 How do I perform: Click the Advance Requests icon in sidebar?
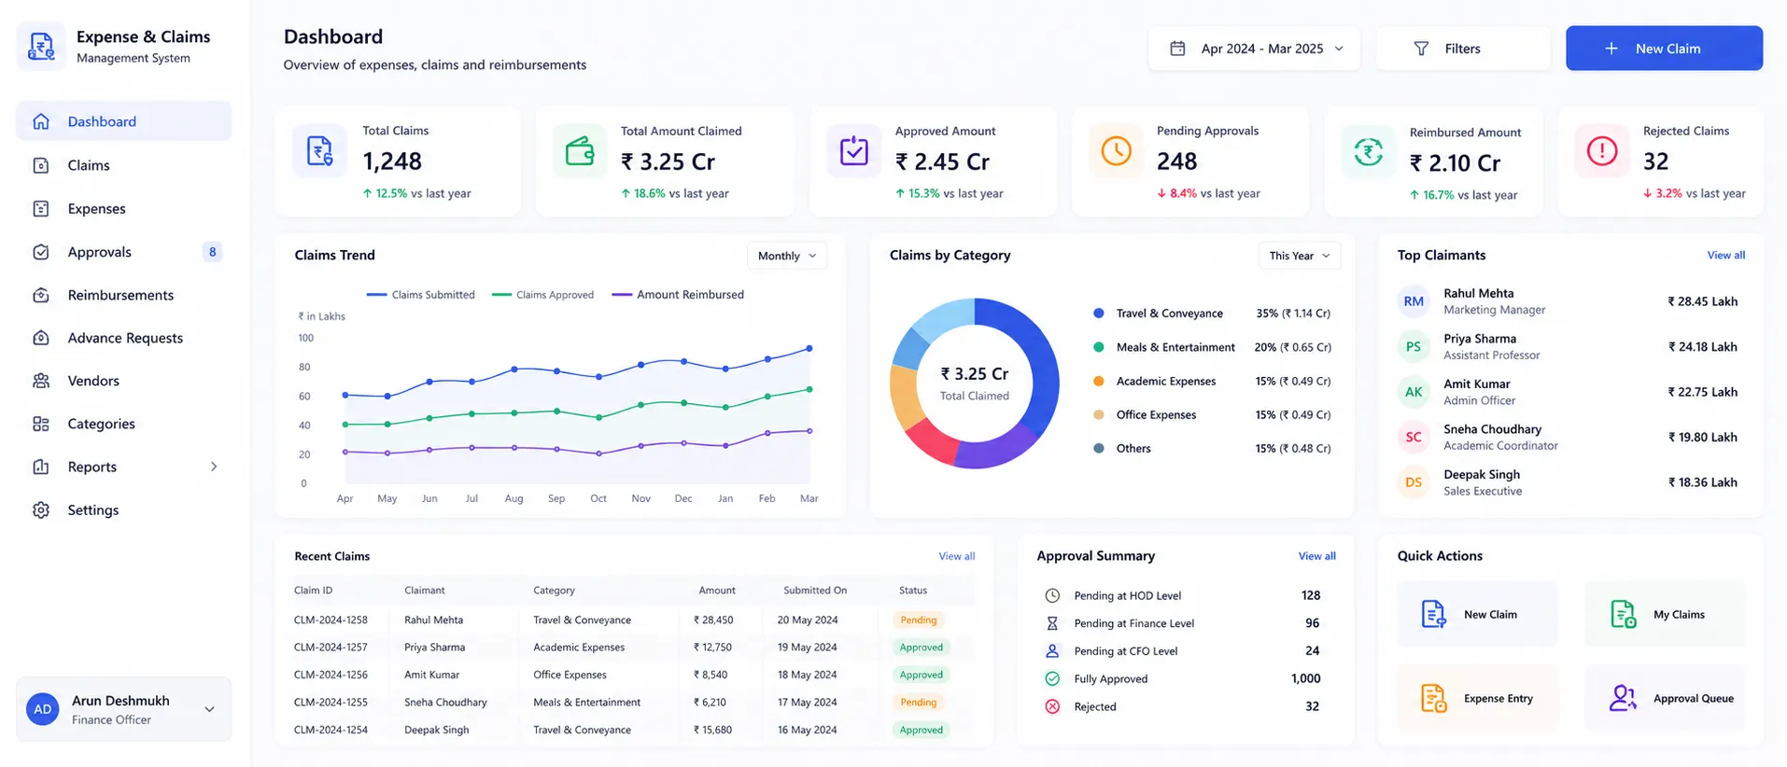41,338
